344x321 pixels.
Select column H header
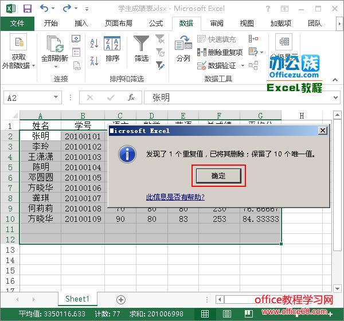coord(302,115)
